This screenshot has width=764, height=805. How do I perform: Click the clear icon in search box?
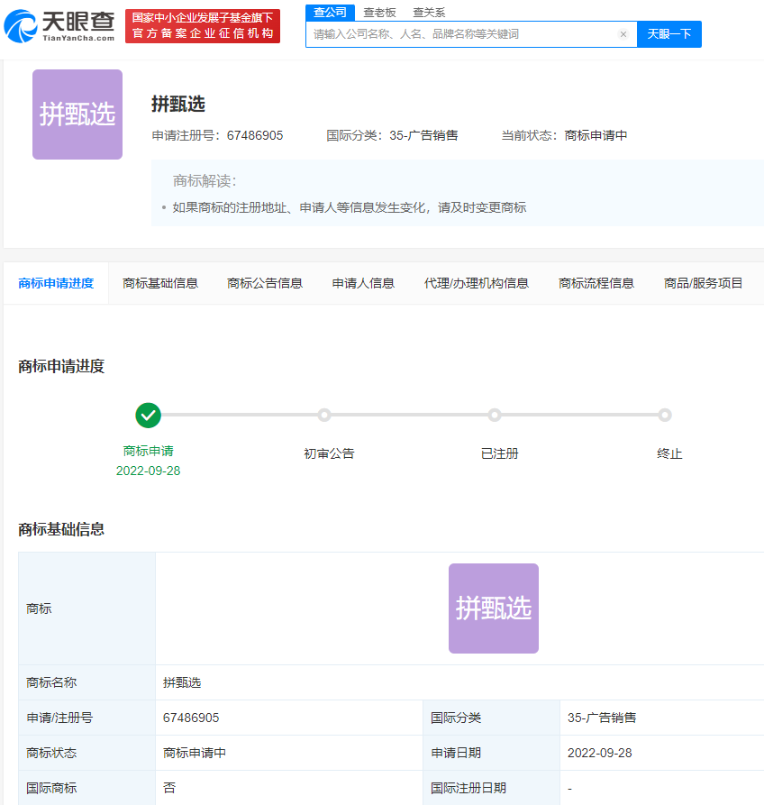(x=623, y=33)
